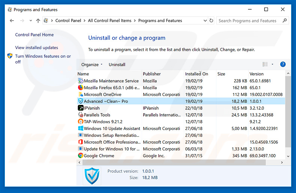Click the horizontal scrollbar right arrow
Screen dimensions: 296x193
(x=282, y=162)
